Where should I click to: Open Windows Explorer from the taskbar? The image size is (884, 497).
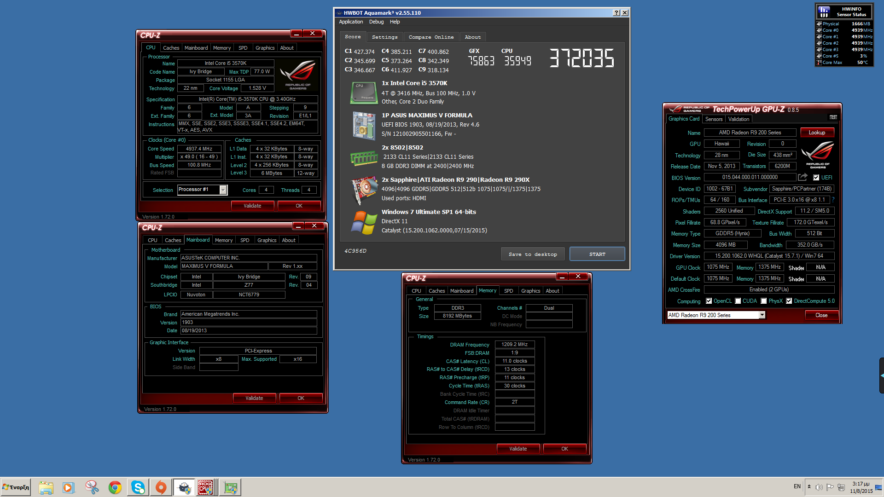pyautogui.click(x=46, y=487)
